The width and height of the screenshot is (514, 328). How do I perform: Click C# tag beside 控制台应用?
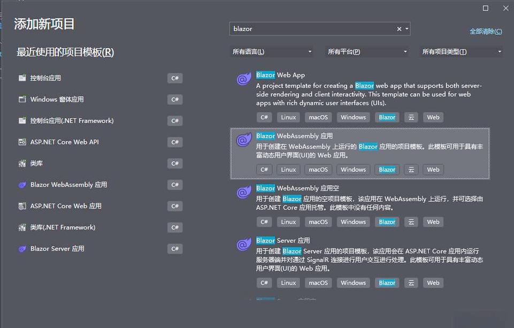point(175,78)
